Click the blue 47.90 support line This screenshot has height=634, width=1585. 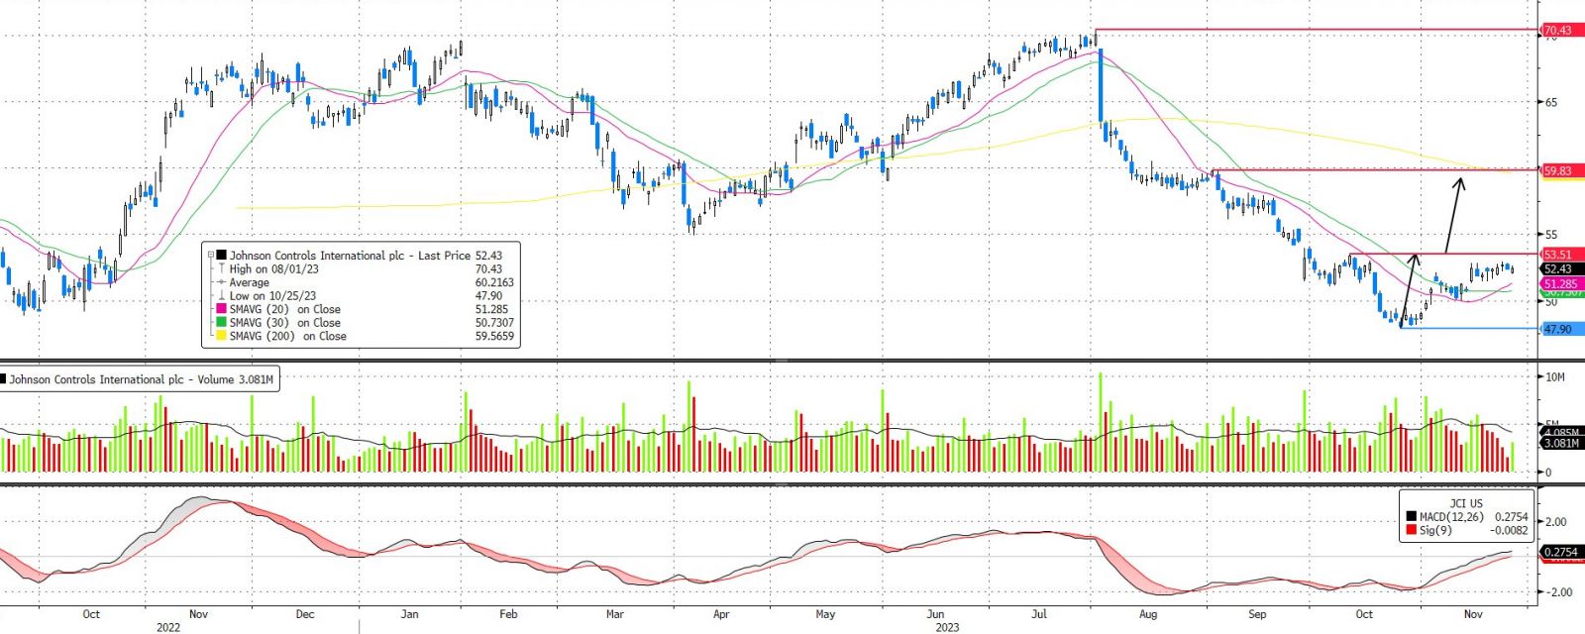[1469, 329]
